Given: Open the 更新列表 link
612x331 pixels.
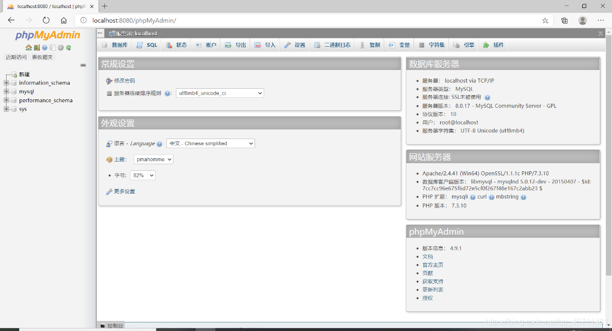Looking at the screenshot, I should [433, 290].
